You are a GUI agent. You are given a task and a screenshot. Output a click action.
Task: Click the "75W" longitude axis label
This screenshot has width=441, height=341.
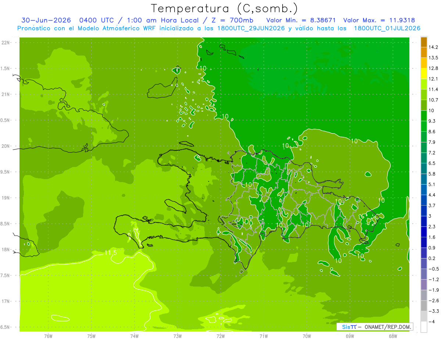(x=92, y=336)
